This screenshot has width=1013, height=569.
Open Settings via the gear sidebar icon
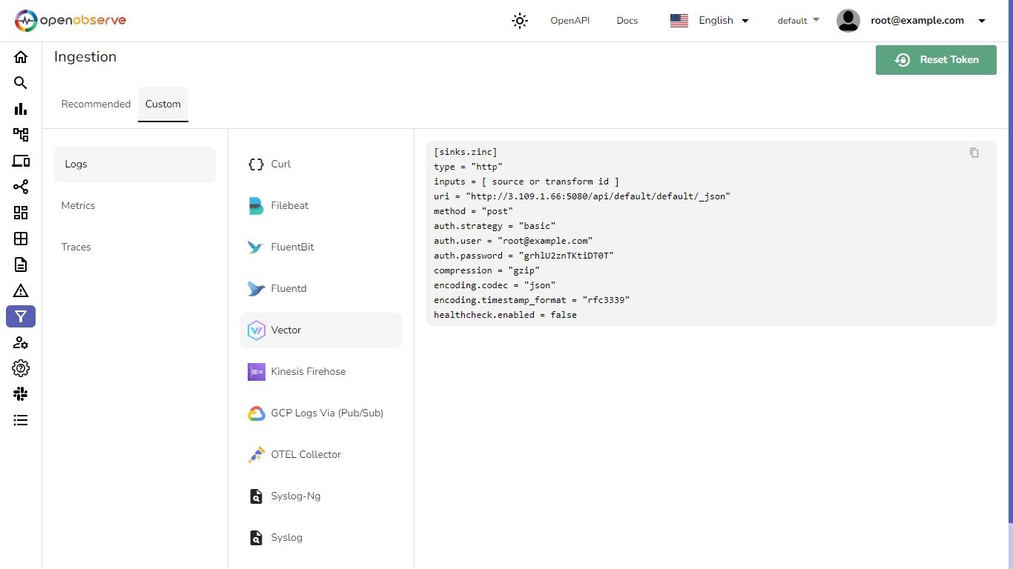[20, 368]
